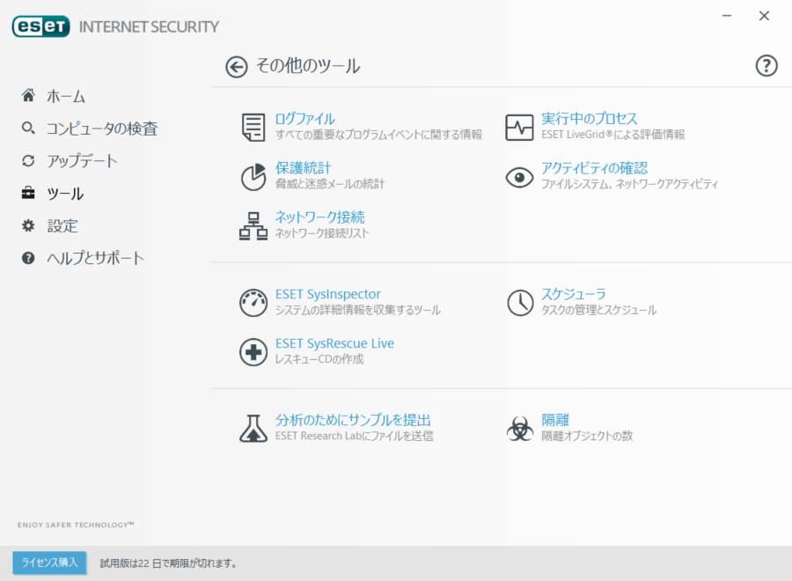Click the sample submission flask icon
This screenshot has width=792, height=581.
(253, 429)
